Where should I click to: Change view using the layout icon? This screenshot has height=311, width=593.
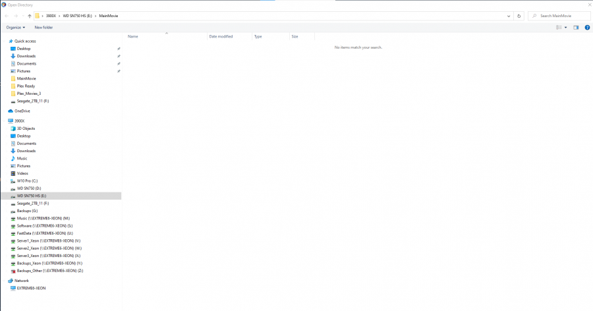tap(559, 27)
